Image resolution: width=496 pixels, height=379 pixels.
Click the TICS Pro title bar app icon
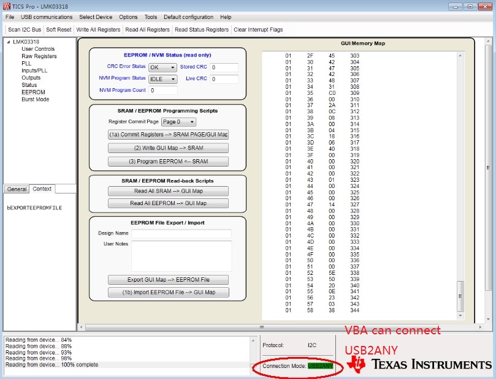point(6,6)
